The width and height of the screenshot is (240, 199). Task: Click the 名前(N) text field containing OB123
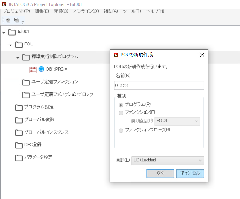click(x=159, y=85)
